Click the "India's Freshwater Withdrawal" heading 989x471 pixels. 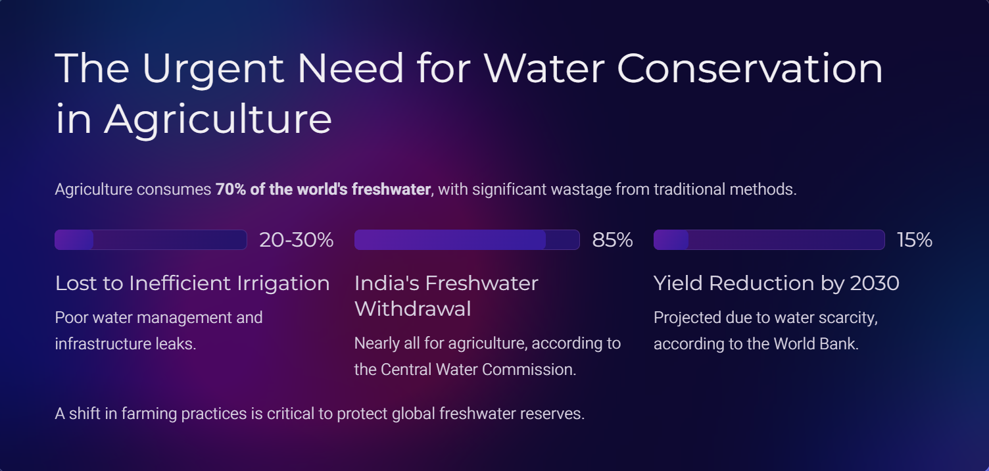(446, 295)
